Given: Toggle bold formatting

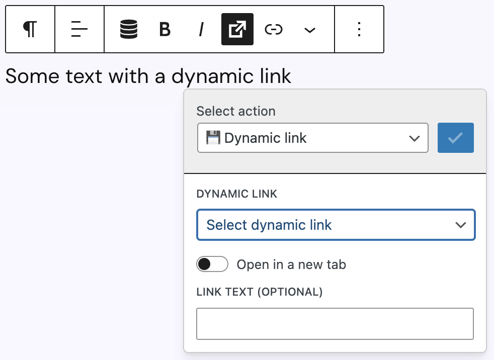Looking at the screenshot, I should pos(165,29).
